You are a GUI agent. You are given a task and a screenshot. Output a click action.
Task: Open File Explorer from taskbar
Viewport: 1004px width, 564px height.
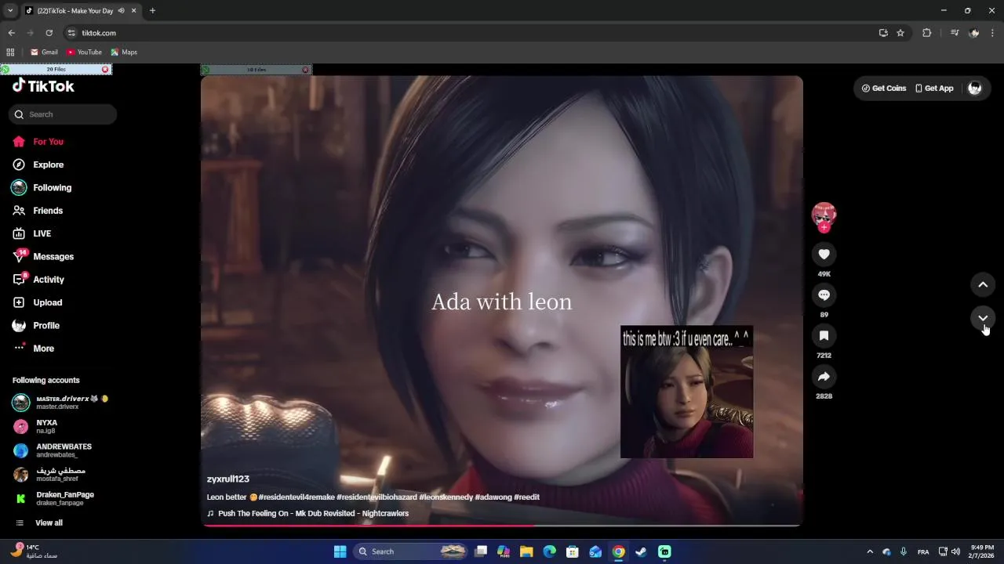click(526, 551)
